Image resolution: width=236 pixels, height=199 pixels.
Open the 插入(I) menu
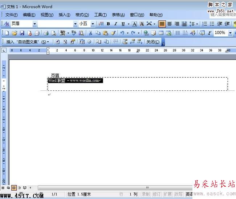[64, 15]
